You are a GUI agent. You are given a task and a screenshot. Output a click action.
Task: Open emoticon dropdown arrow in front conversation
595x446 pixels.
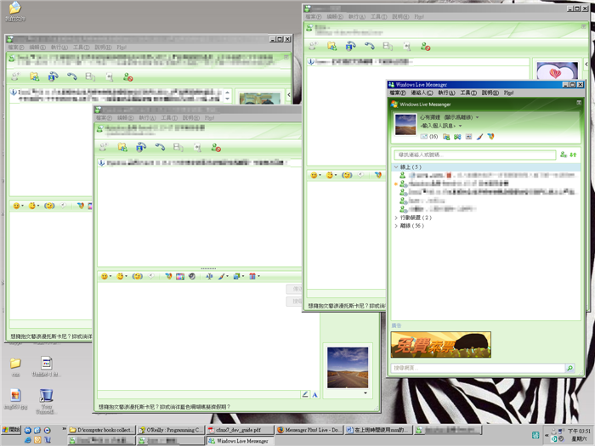110,276
